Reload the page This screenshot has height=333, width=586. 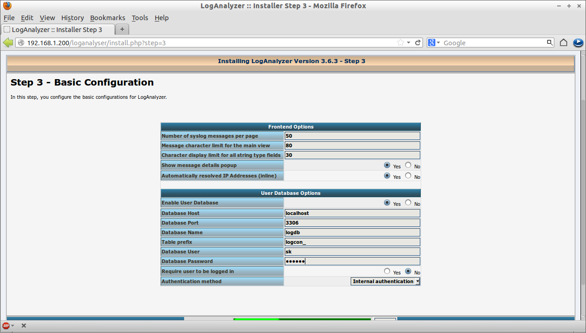pyautogui.click(x=418, y=43)
